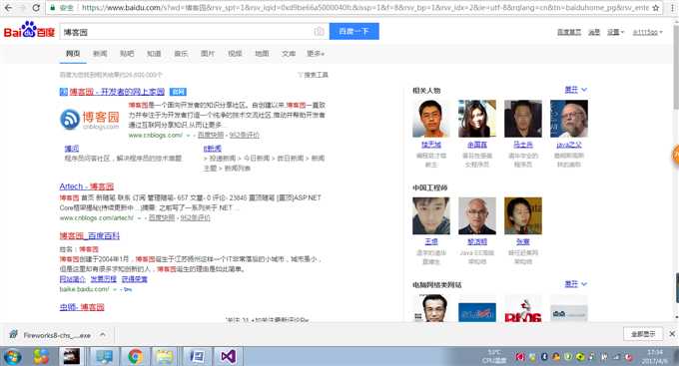Click the Baidu paw logo
679x366 pixels.
point(29,30)
